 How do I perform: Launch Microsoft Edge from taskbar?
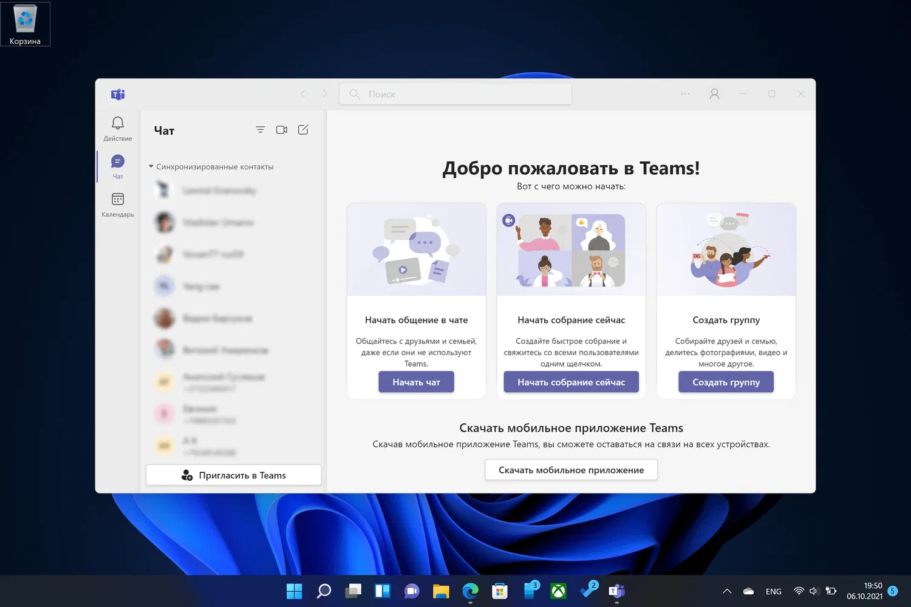470,591
